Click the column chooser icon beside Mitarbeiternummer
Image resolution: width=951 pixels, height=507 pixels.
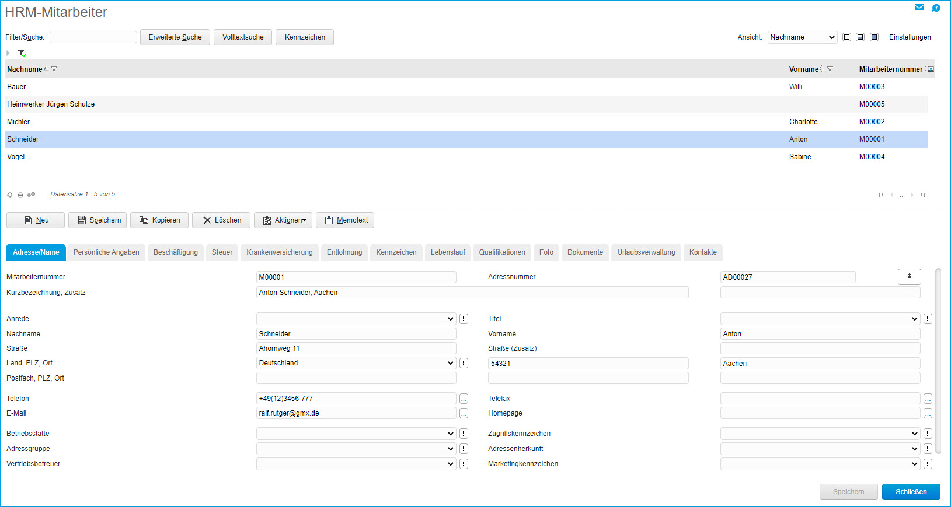(931, 69)
